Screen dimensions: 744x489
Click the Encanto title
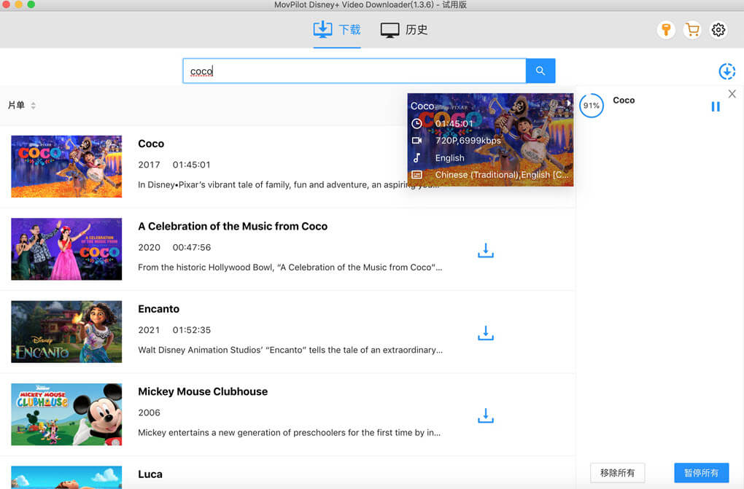click(x=158, y=309)
